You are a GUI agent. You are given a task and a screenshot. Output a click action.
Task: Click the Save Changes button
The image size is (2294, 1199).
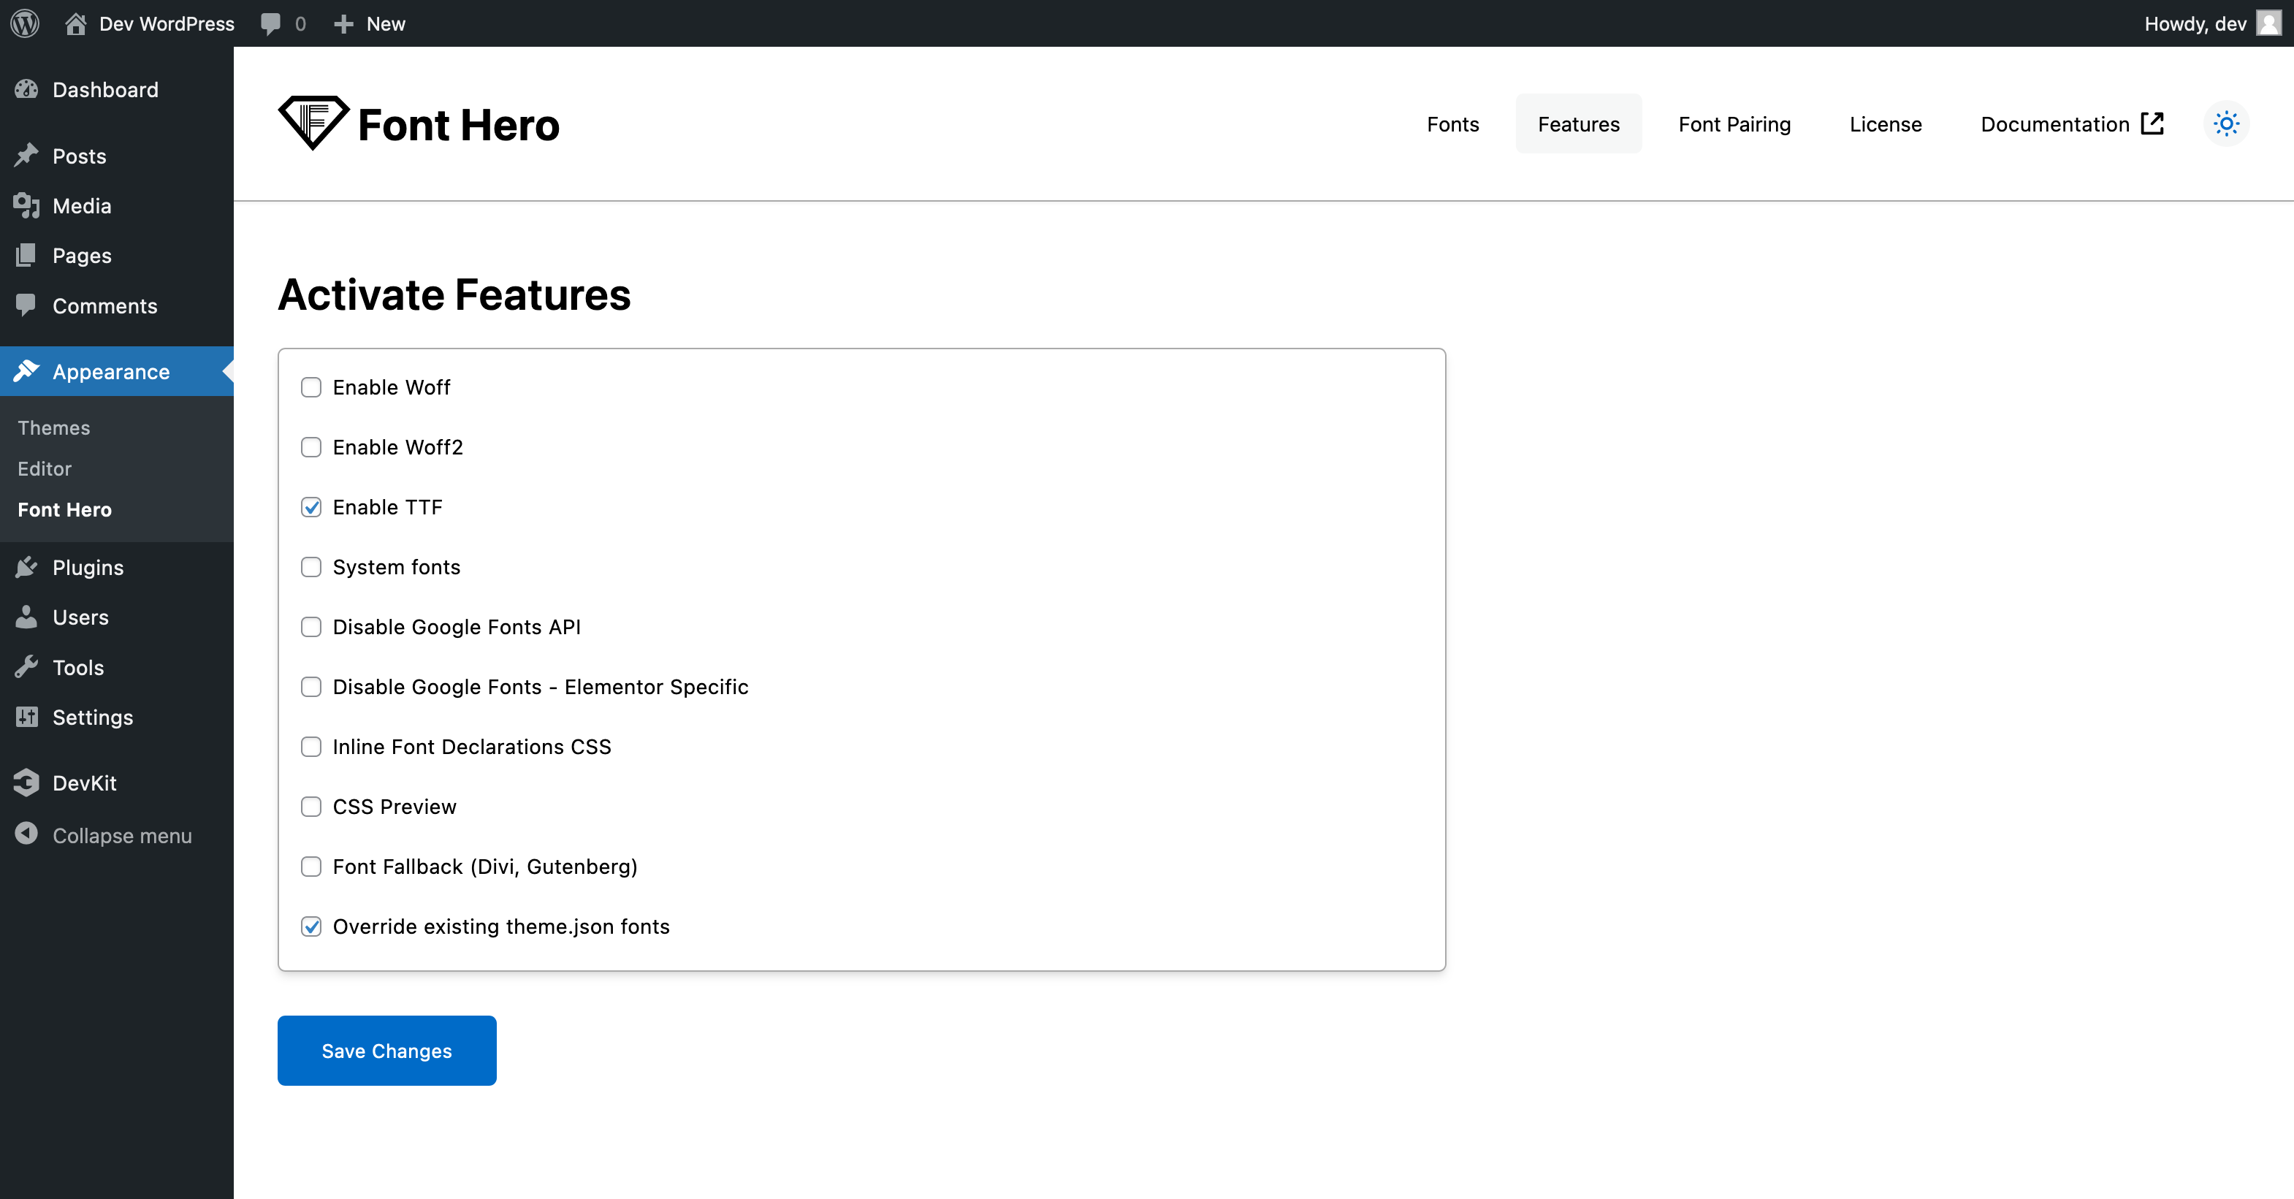(x=386, y=1050)
